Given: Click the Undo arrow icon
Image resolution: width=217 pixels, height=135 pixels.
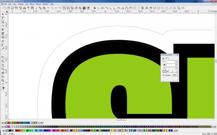Looking at the screenshot, I should (x=48, y=8).
